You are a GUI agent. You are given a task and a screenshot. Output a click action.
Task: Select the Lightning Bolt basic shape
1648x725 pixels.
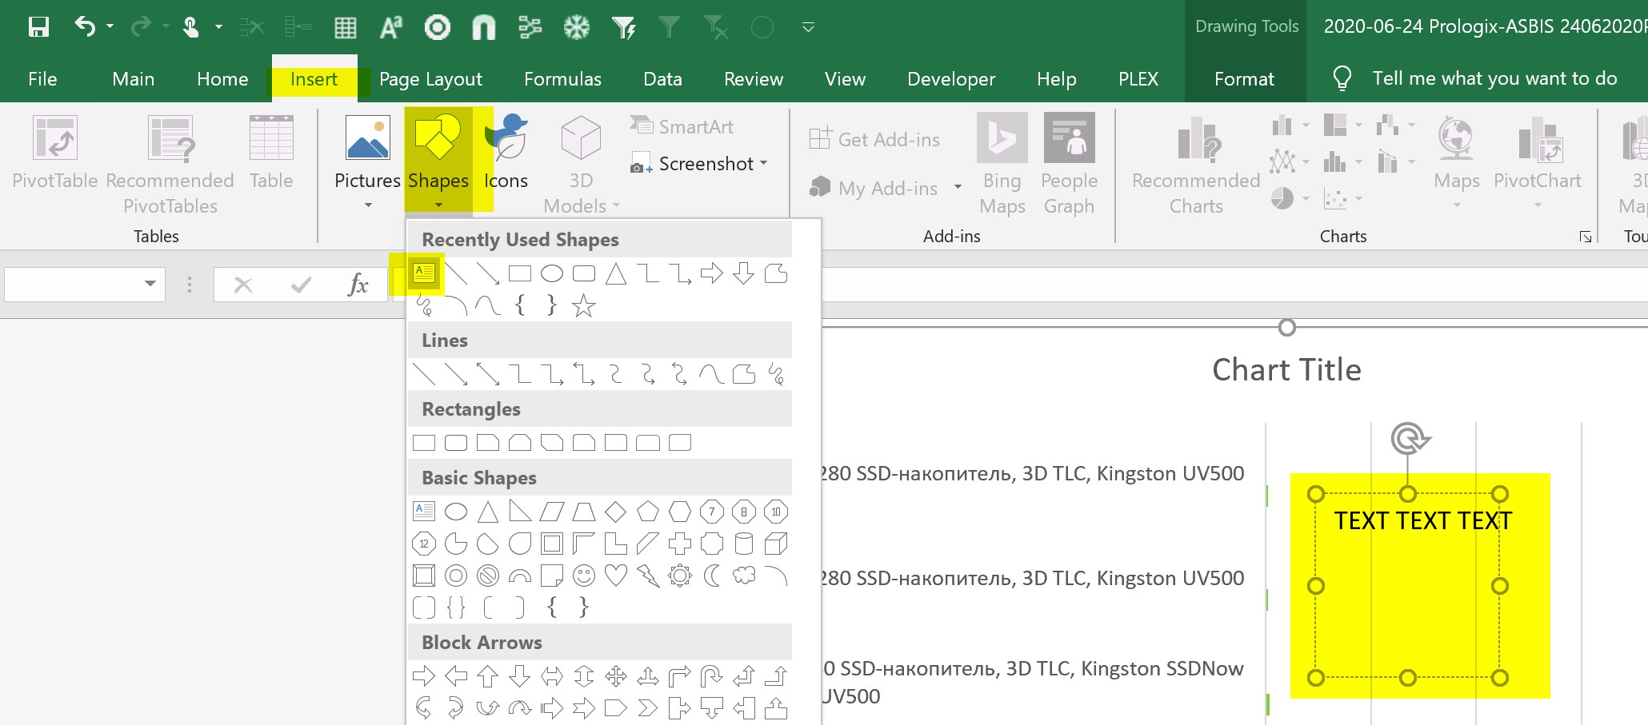[648, 576]
